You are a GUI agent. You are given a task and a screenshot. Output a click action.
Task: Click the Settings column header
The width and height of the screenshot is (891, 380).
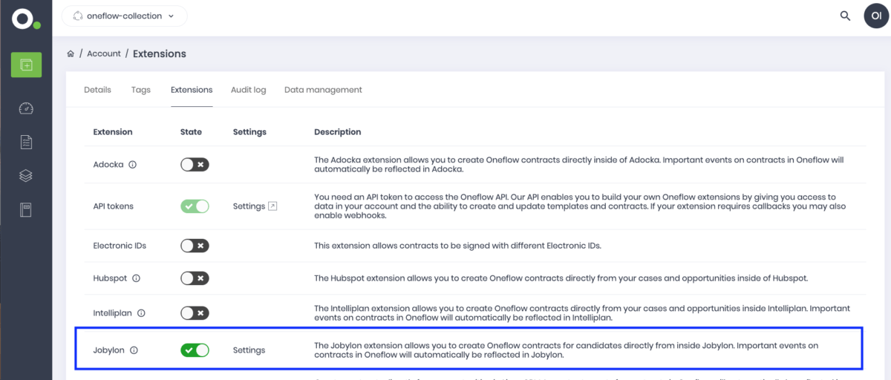tap(249, 132)
